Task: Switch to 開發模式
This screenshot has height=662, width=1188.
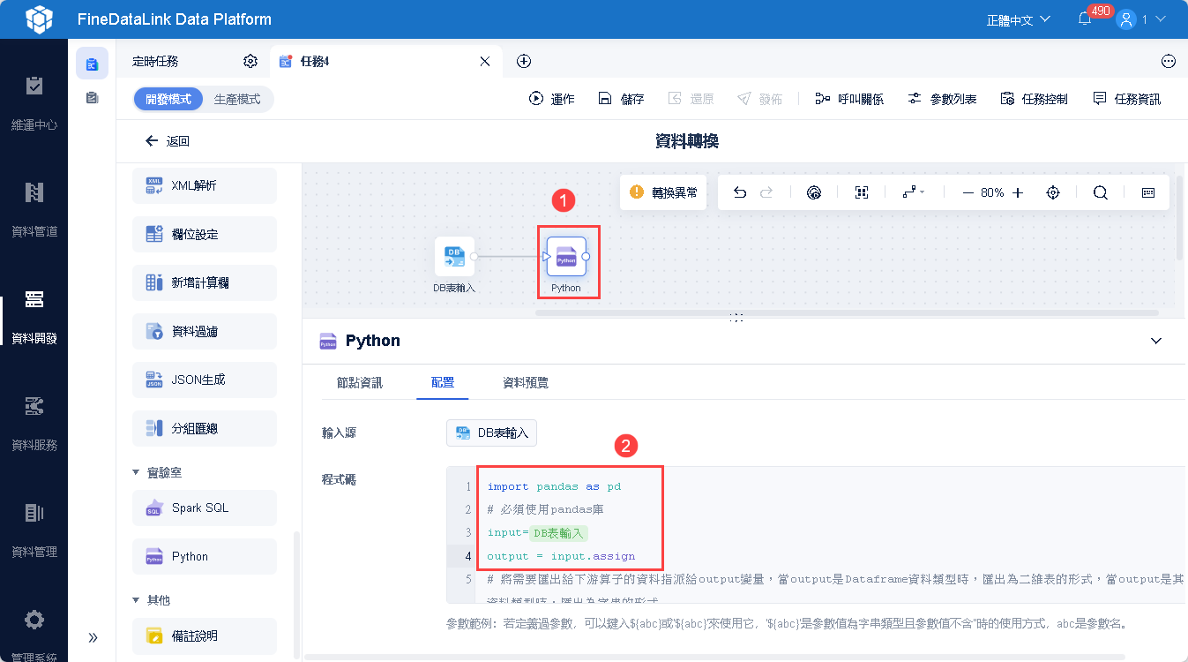Action: 168,100
